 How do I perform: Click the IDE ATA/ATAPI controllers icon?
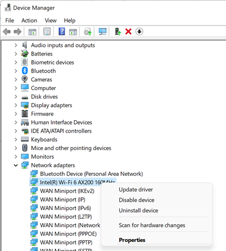tap(24, 131)
